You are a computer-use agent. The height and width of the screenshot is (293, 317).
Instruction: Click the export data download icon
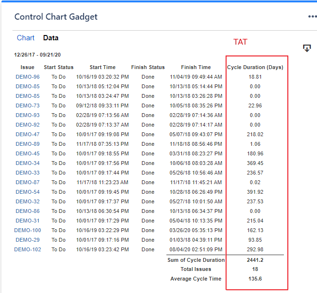click(x=307, y=48)
